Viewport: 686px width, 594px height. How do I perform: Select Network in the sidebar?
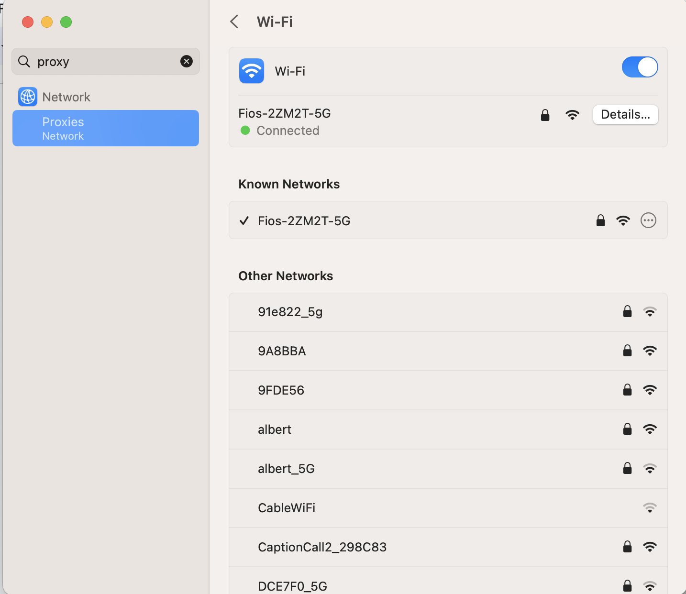pos(66,97)
